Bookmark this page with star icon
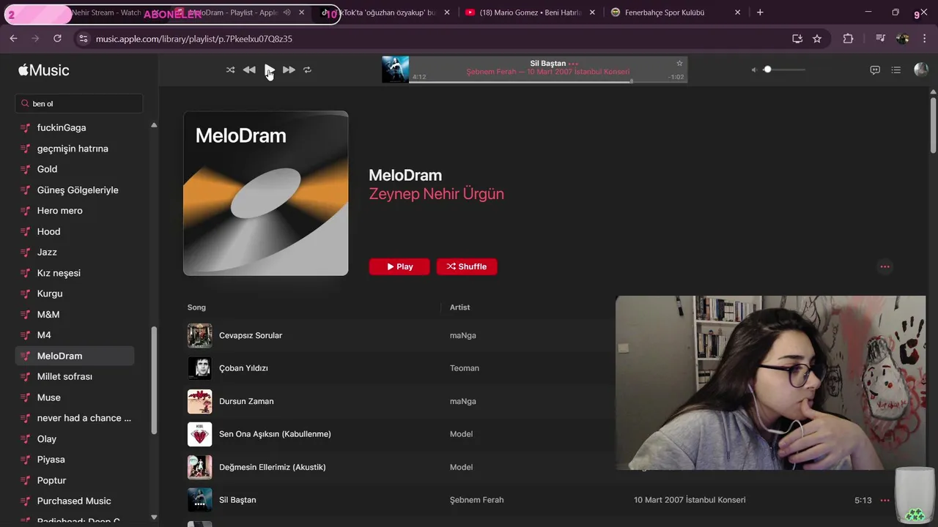The height and width of the screenshot is (527, 938). 817,39
